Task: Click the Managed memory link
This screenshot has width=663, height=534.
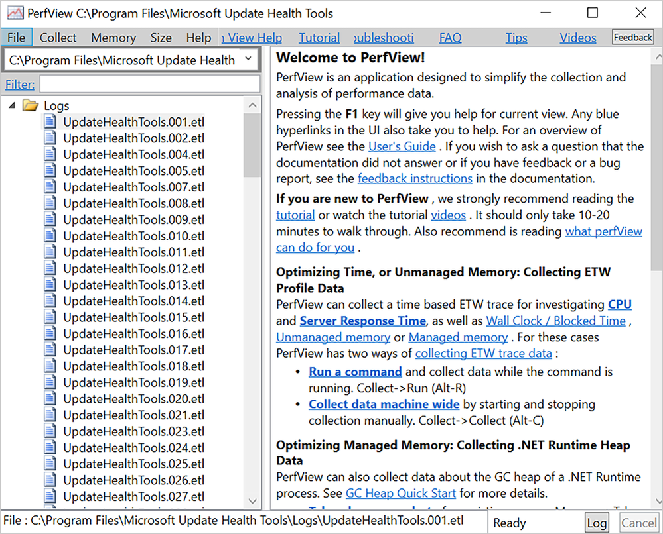Action: coord(458,337)
